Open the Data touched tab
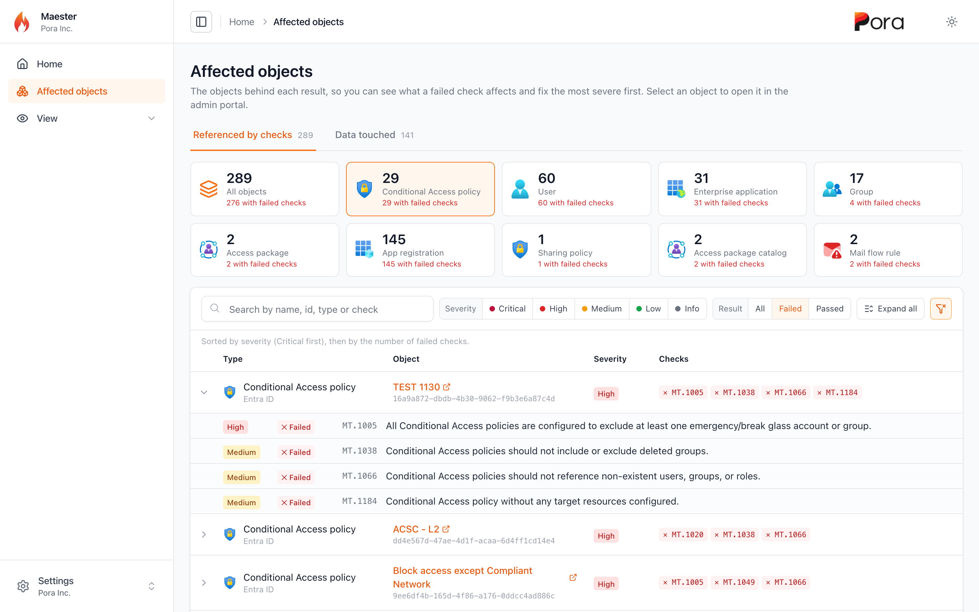Viewport: 979px width, 612px height. [x=374, y=135]
